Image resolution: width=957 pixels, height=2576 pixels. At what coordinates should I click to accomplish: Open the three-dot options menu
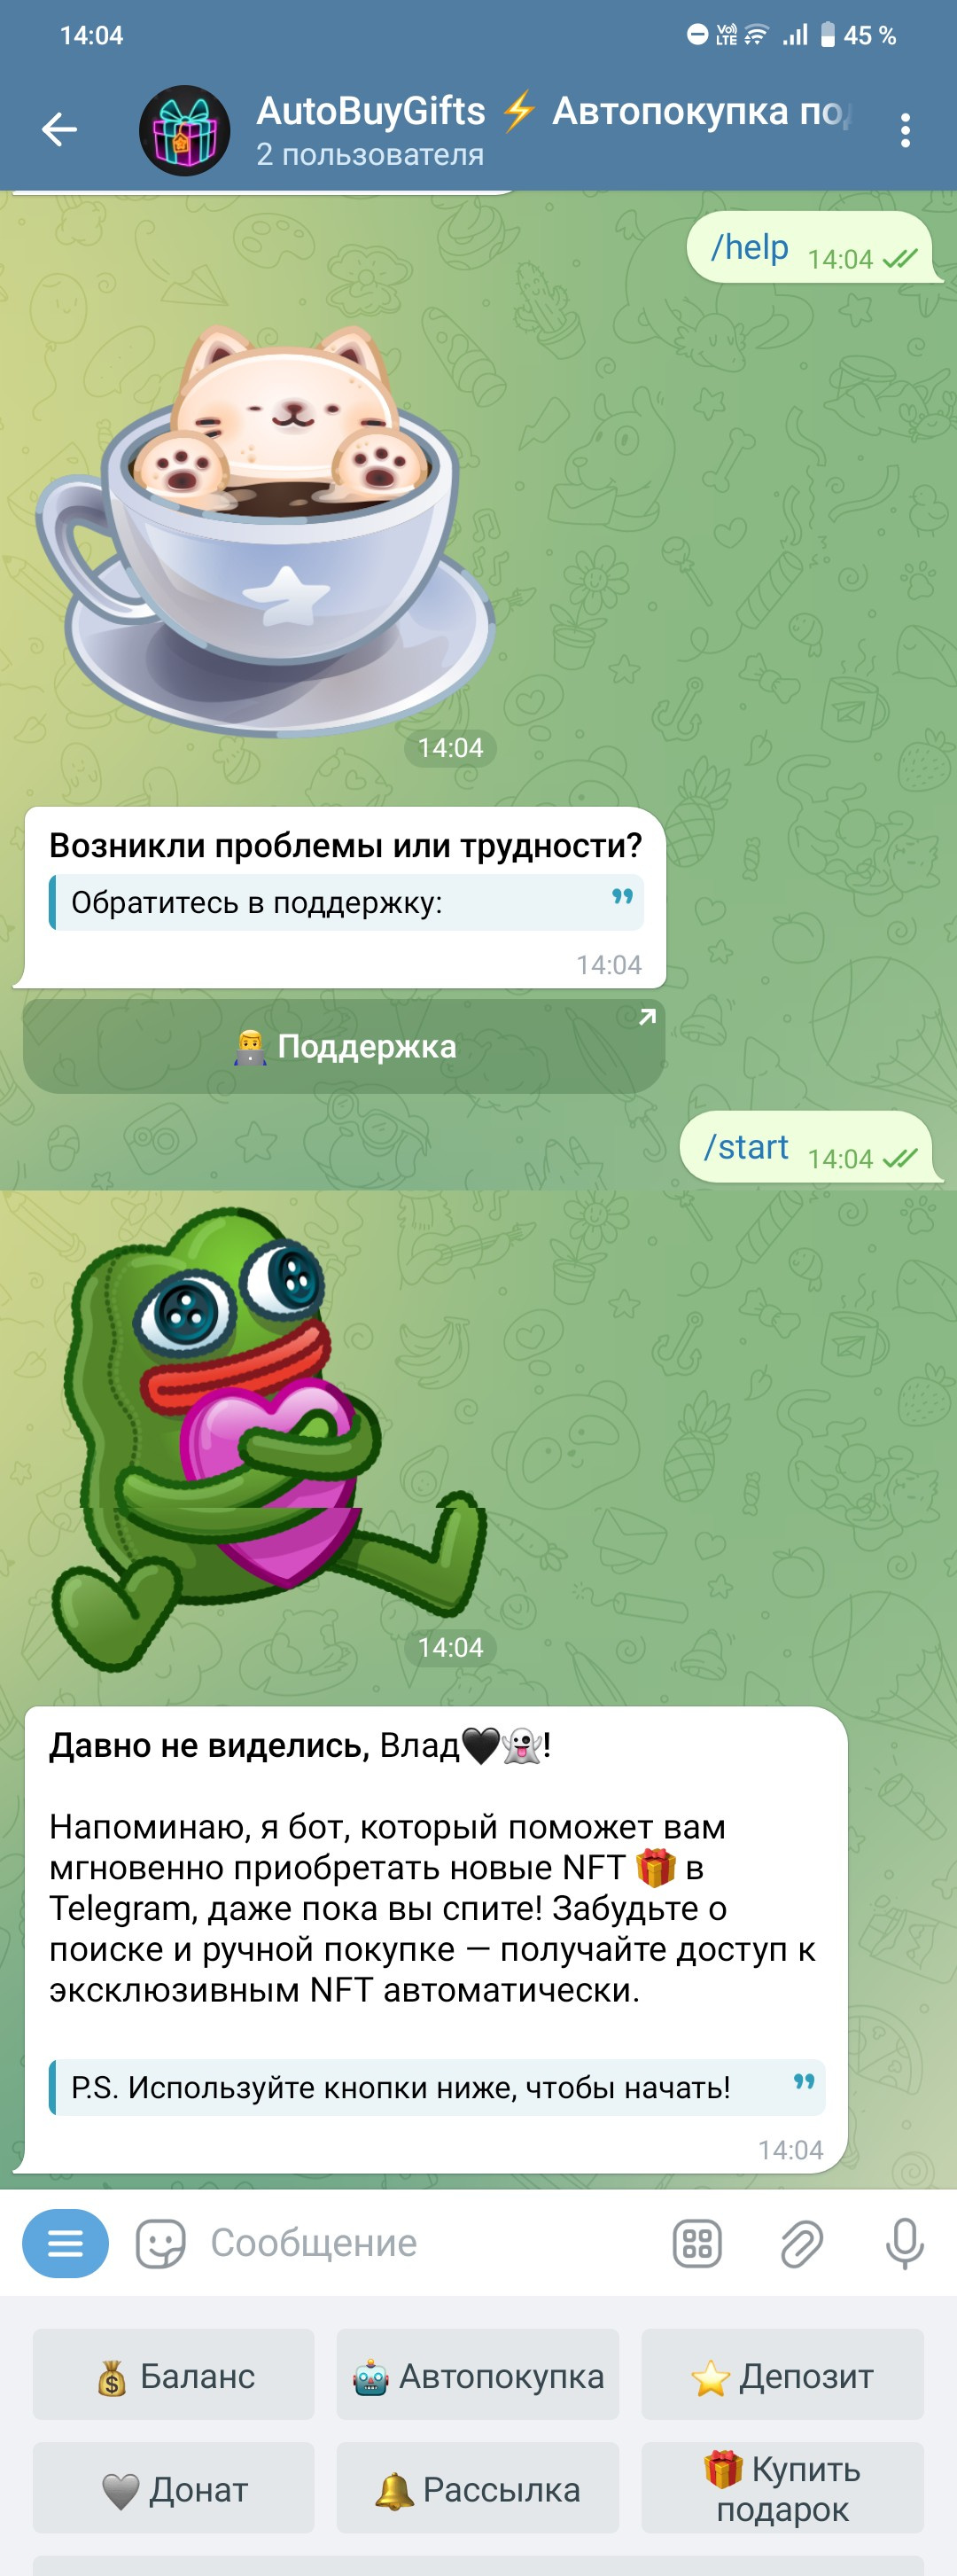coord(905,130)
